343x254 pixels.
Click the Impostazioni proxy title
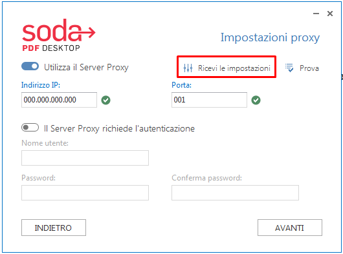pos(270,37)
